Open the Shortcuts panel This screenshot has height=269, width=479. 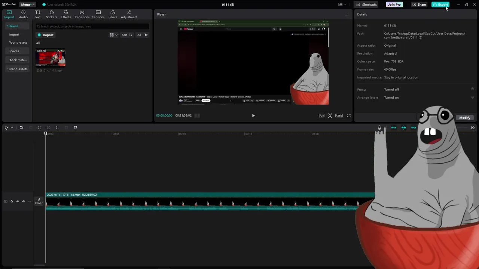coord(366,4)
